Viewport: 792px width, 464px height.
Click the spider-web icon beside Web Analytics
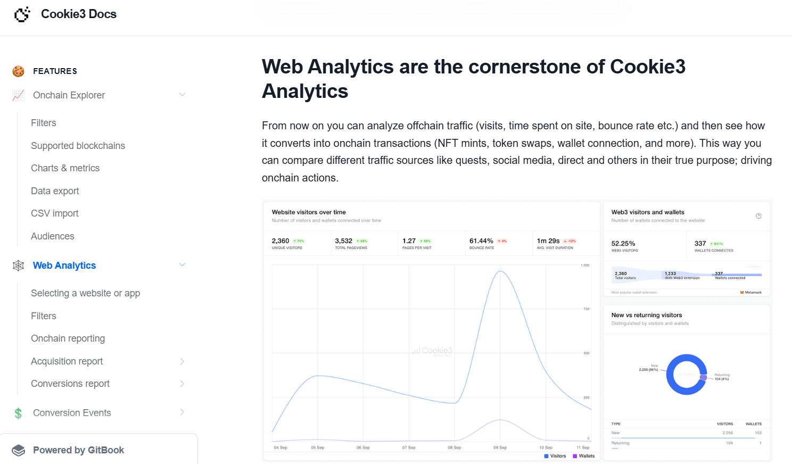(x=18, y=265)
